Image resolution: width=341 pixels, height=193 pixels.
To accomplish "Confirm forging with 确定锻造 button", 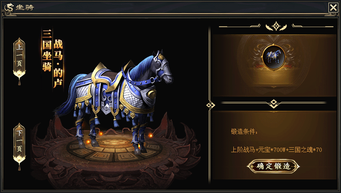I will [273, 166].
